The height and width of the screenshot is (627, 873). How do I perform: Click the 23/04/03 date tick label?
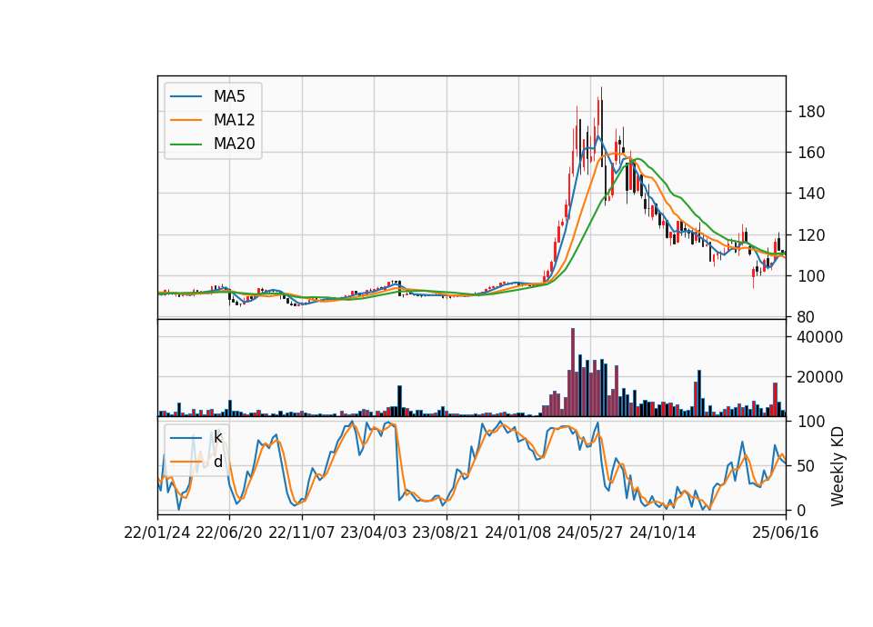point(374,533)
